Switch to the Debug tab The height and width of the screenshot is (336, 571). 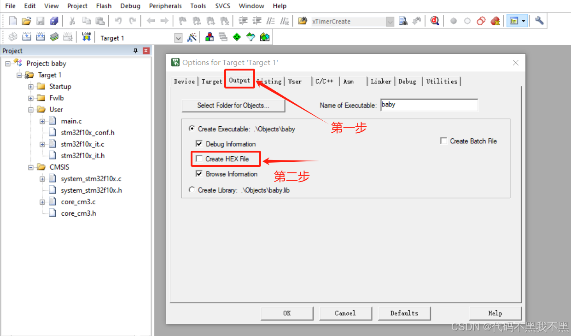click(x=408, y=81)
